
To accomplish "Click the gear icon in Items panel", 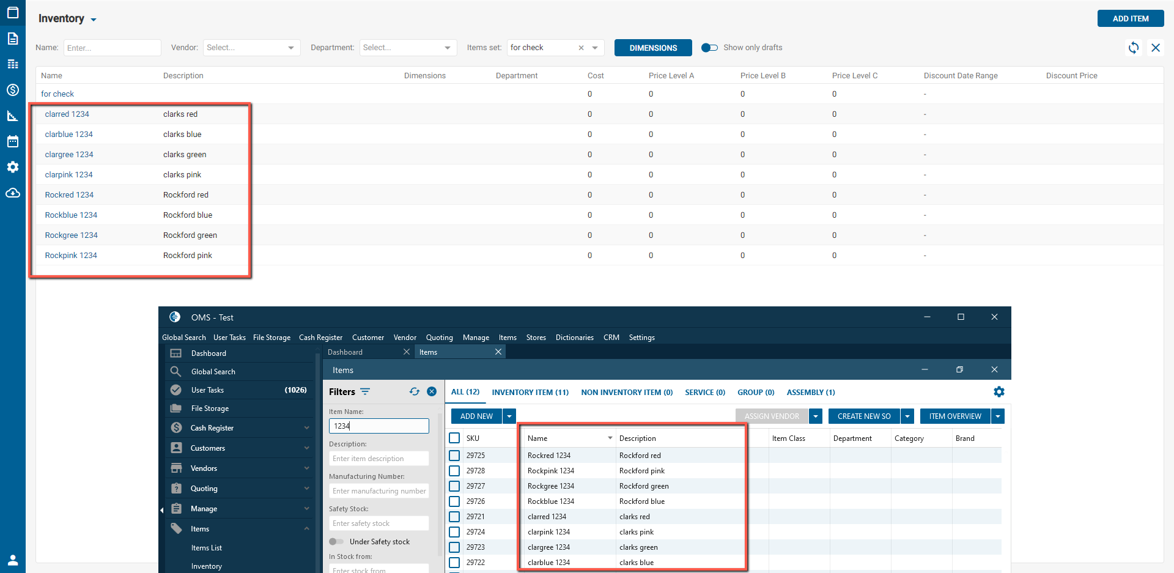I will [x=999, y=392].
